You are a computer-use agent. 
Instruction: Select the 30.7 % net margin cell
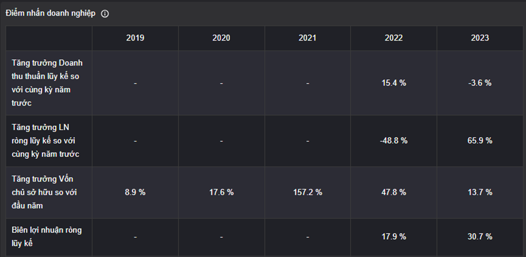click(480, 237)
